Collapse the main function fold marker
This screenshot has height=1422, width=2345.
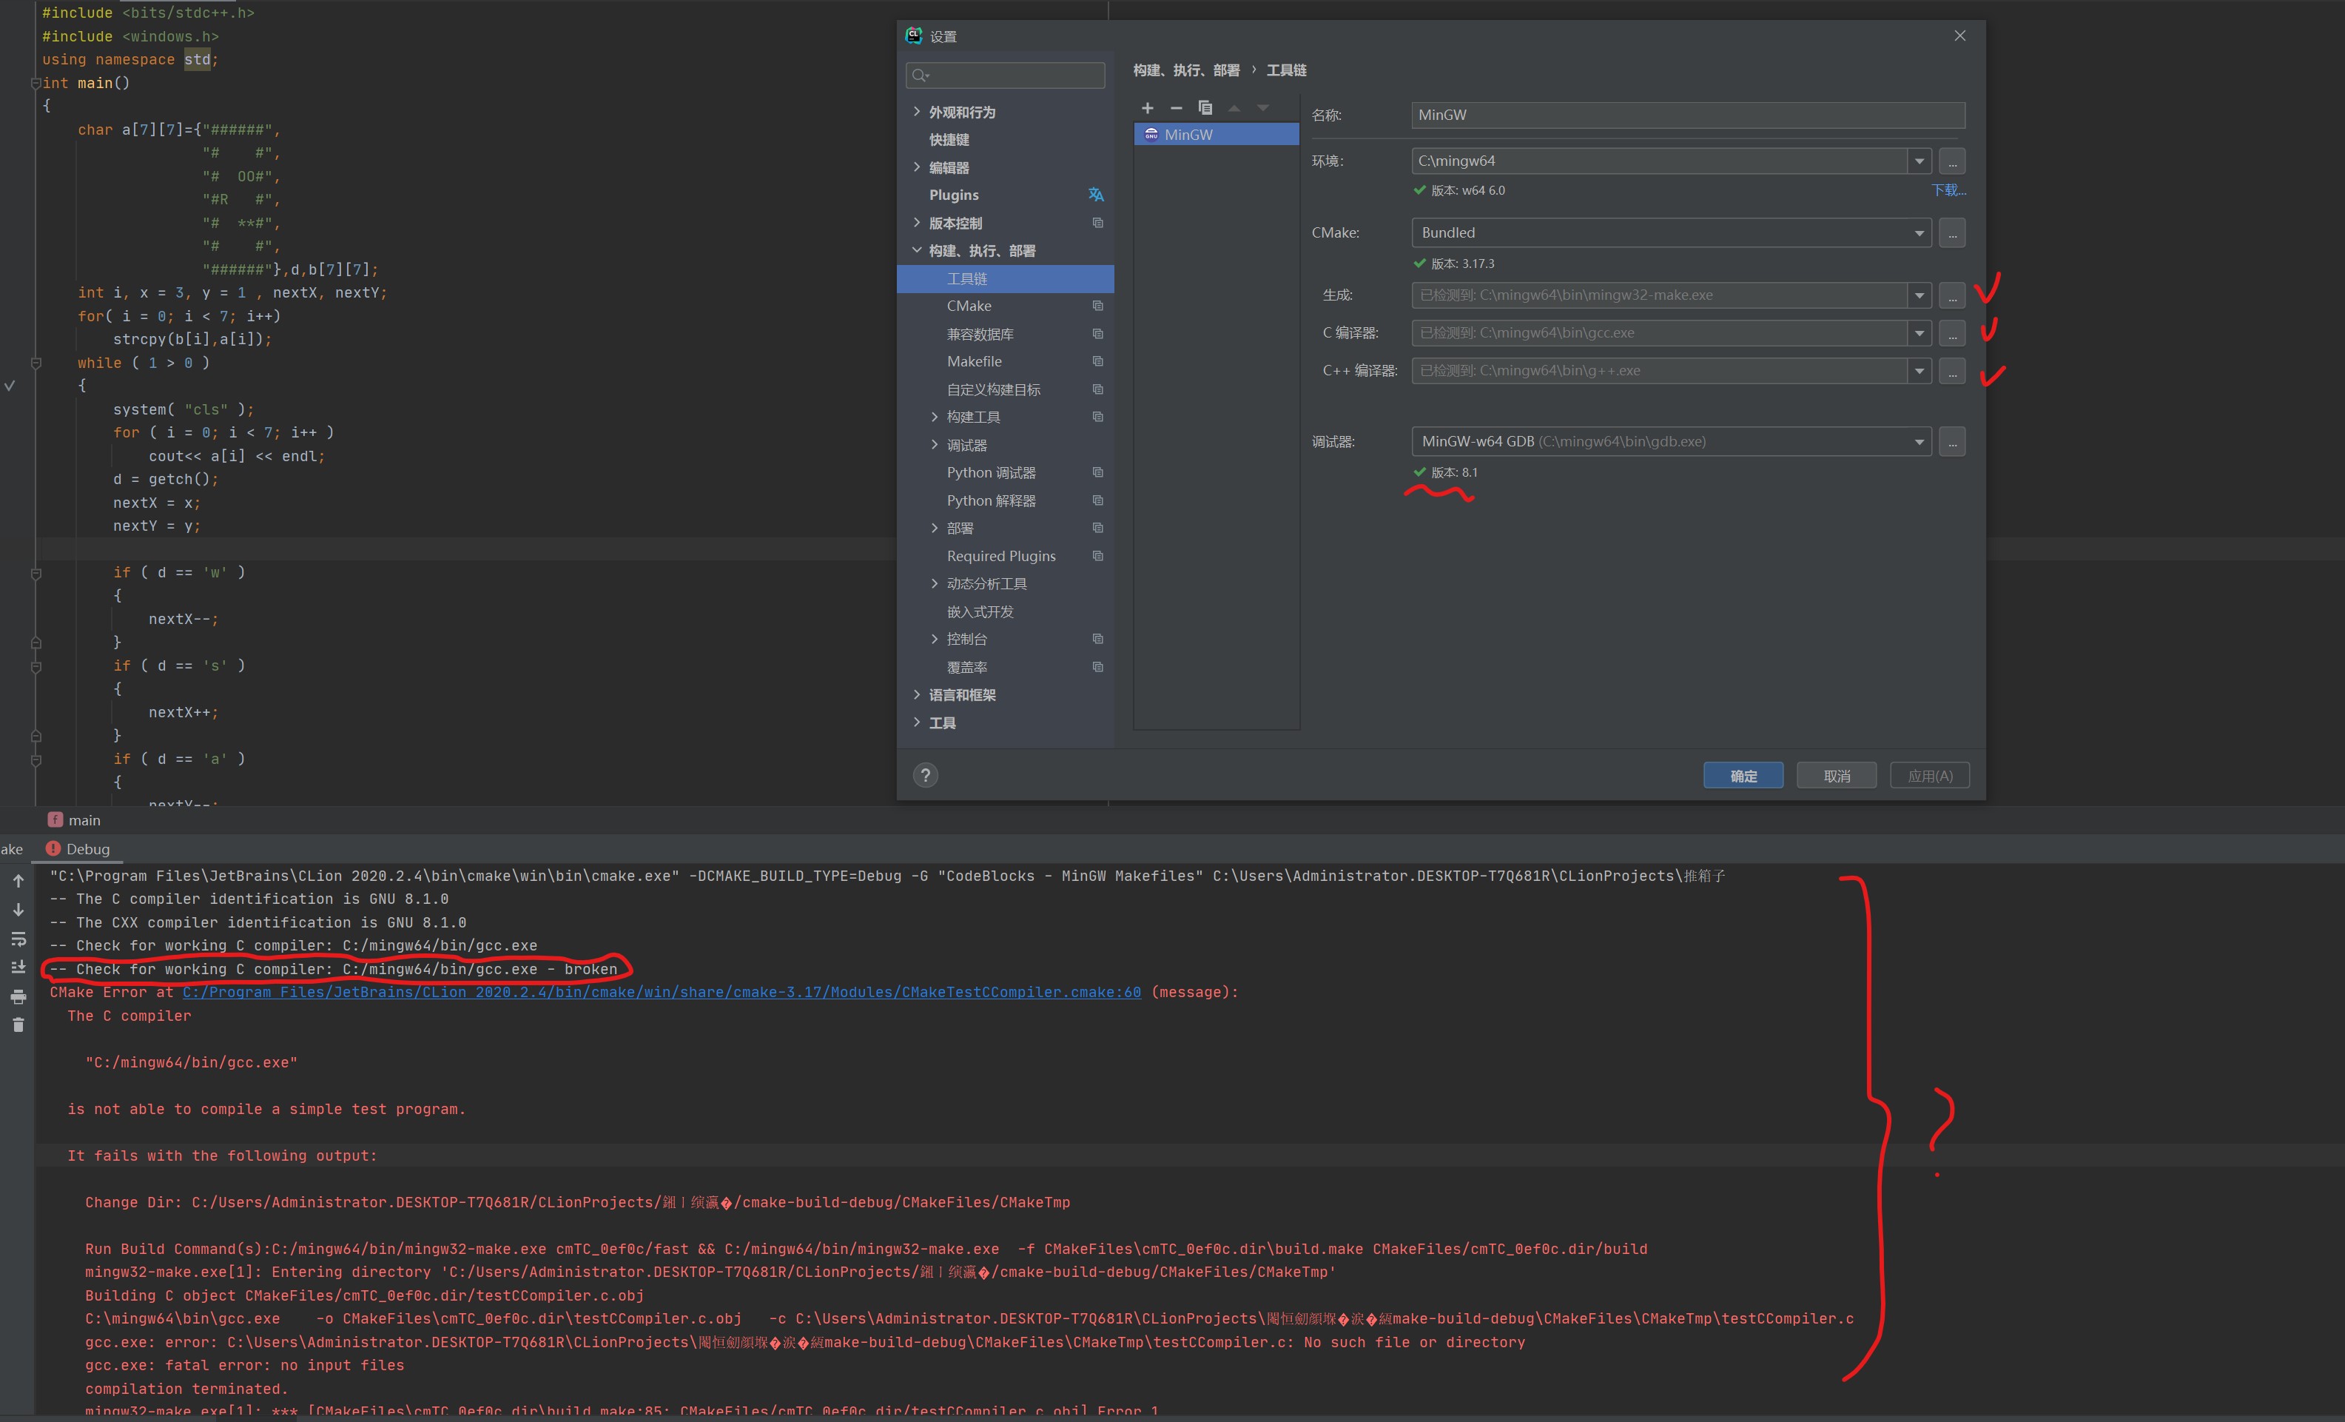[36, 83]
